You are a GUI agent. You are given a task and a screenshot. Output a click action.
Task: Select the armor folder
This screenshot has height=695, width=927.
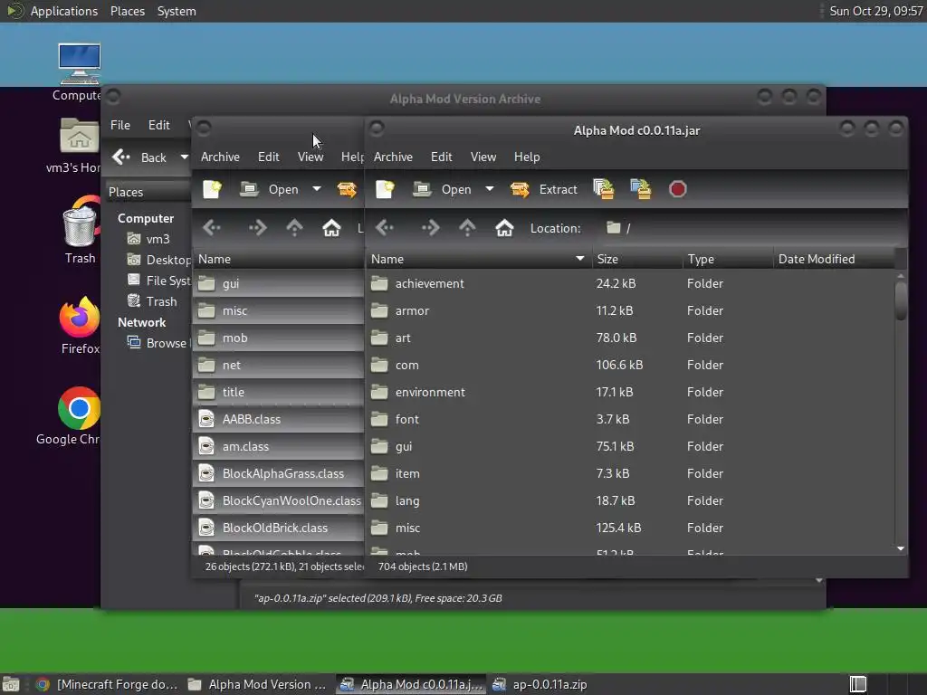630,311
